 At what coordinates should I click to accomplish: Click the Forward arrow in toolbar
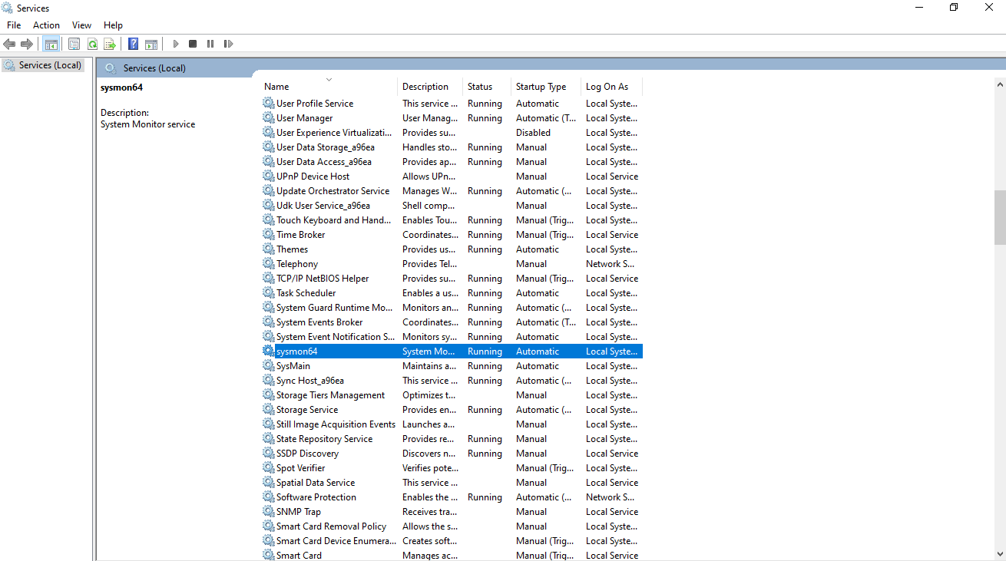click(27, 44)
